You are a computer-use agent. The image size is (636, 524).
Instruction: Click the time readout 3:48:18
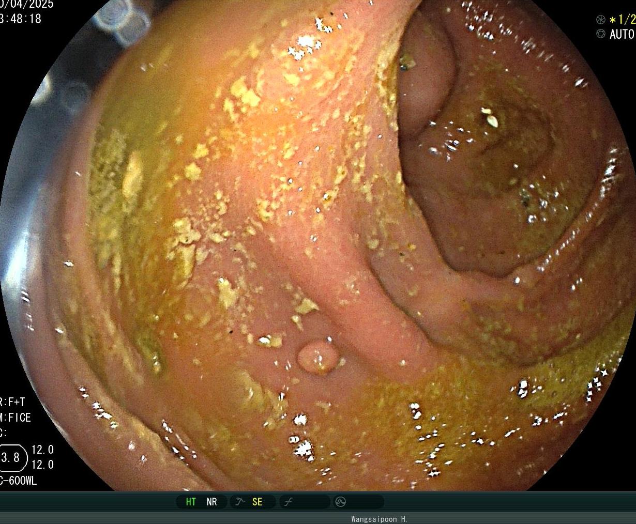[21, 19]
